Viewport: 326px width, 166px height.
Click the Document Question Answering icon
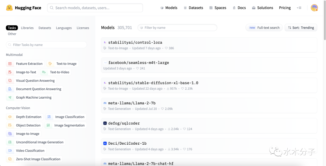pos(10,89)
